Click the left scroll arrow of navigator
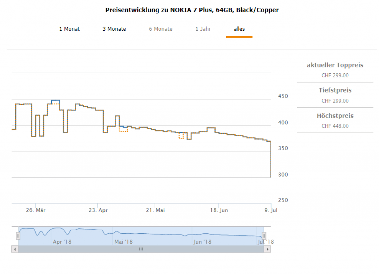The height and width of the screenshot is (274, 379). point(14,249)
